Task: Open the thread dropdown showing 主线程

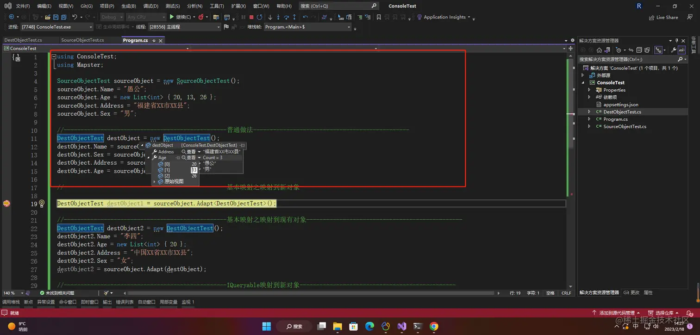Action: (x=184, y=27)
